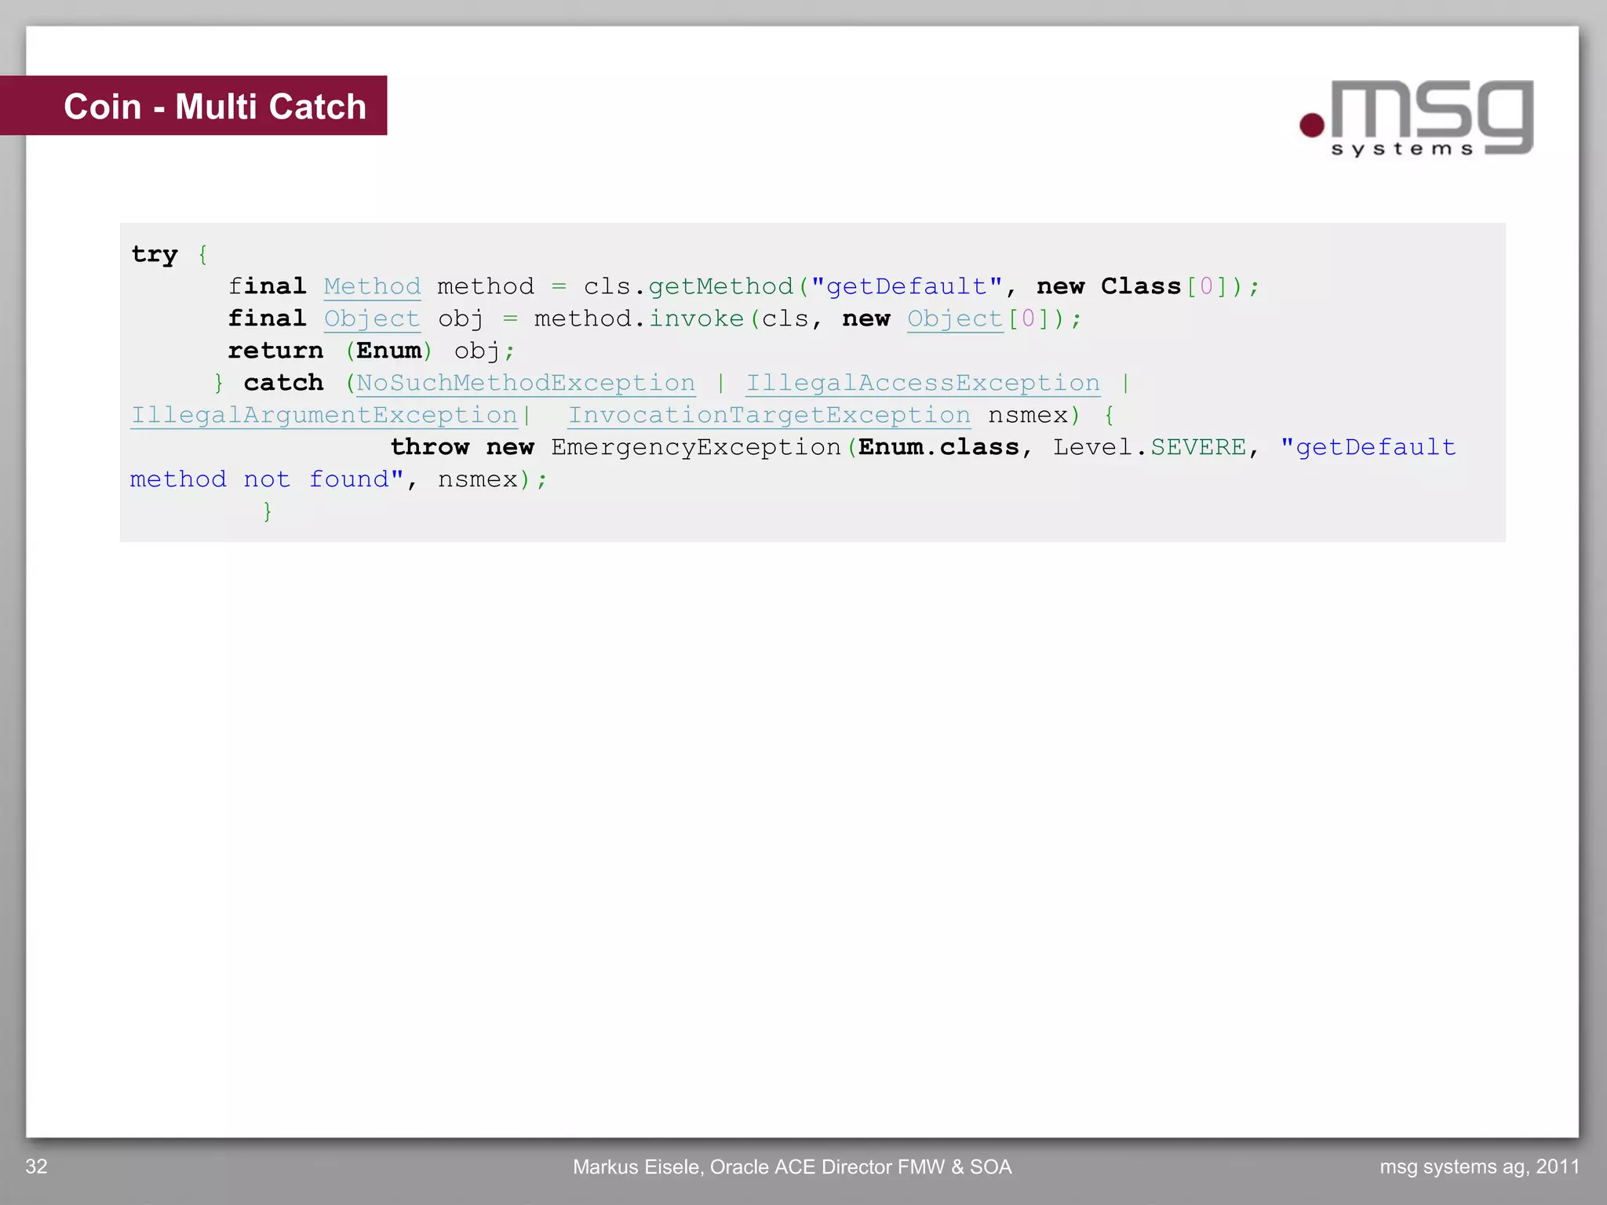Click the throw keyword
This screenshot has width=1607, height=1205.
coord(430,447)
